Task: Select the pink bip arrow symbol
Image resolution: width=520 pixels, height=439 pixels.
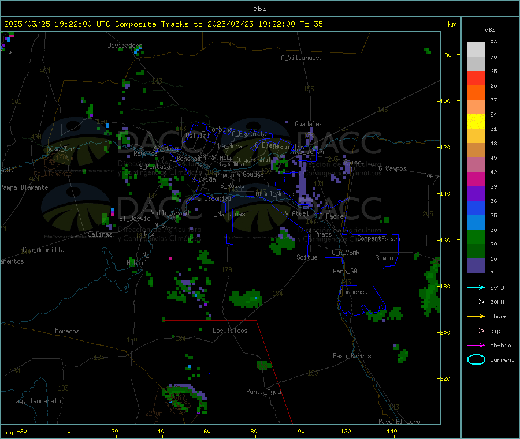Action: [x=476, y=331]
